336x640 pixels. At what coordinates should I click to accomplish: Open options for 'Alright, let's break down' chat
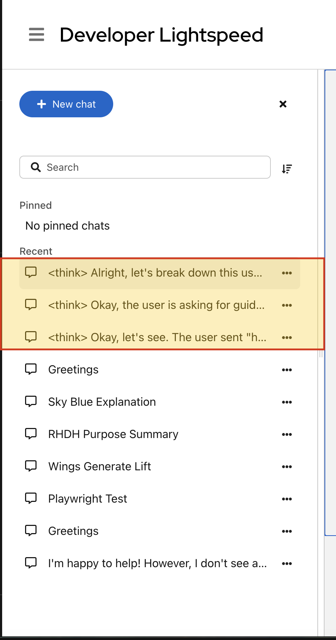click(287, 273)
